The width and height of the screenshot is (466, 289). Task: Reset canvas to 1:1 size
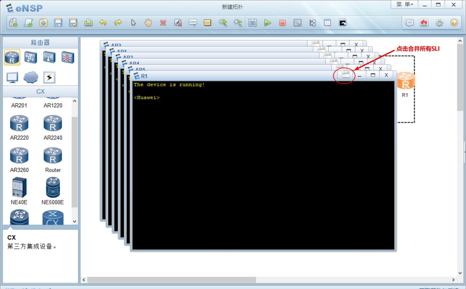[253, 23]
